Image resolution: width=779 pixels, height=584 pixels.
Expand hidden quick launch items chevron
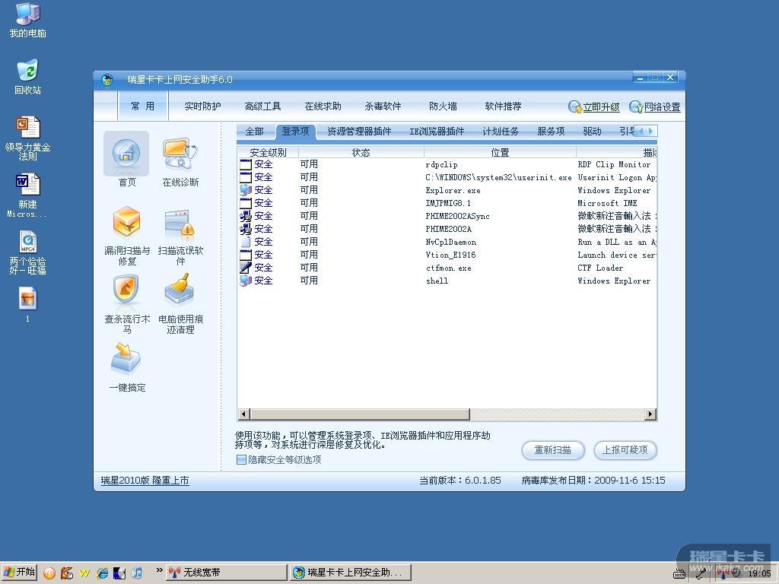[x=159, y=570]
